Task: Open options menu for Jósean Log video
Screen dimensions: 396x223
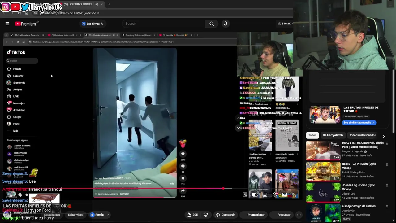Action: 387,186
